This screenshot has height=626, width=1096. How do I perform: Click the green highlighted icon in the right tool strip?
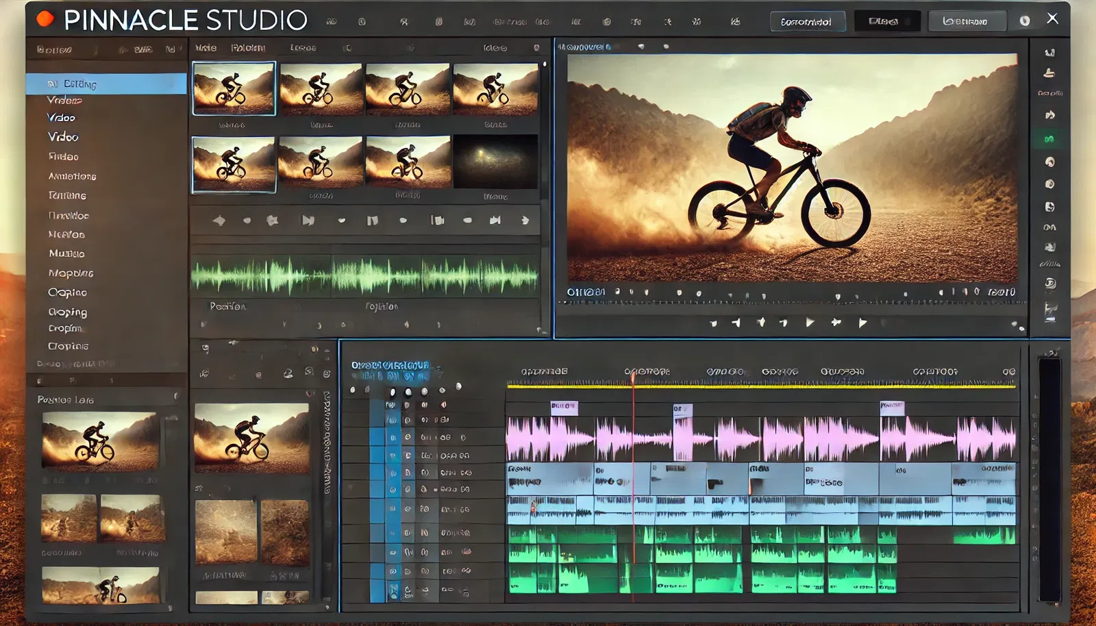tap(1049, 139)
